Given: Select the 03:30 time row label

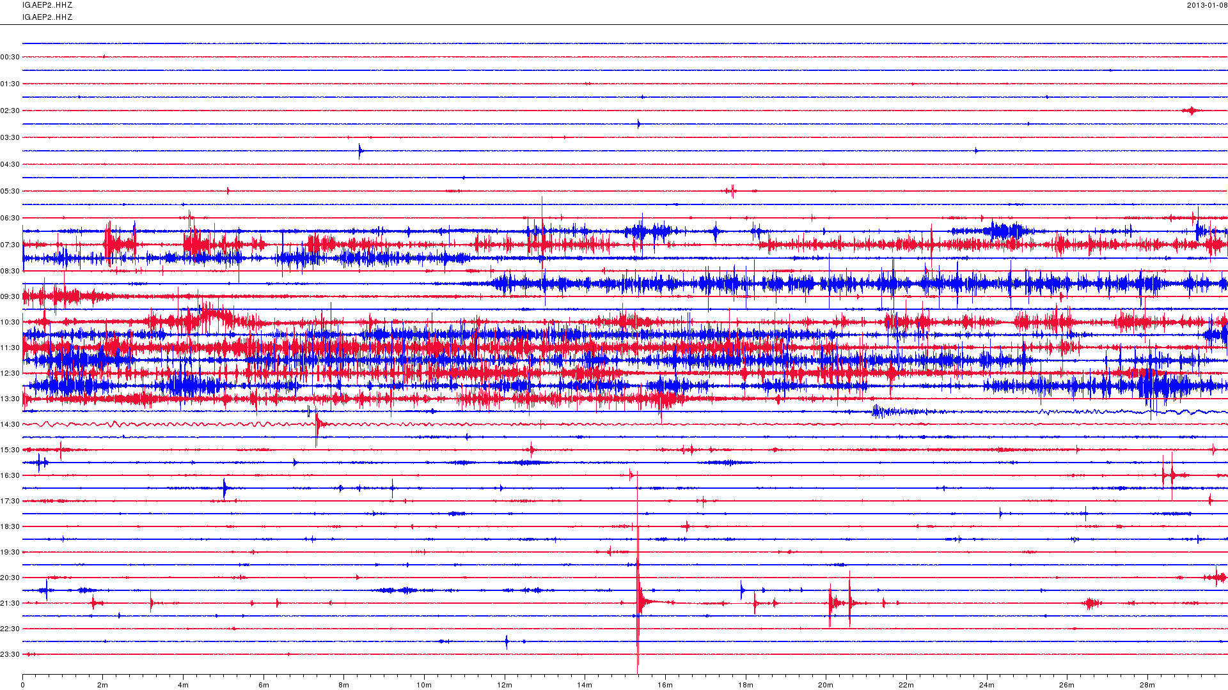Looking at the screenshot, I should [10, 137].
